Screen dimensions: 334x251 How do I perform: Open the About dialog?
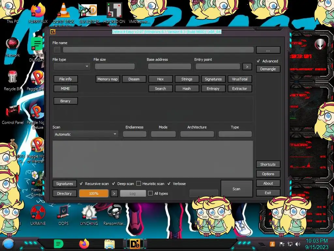pyautogui.click(x=268, y=183)
